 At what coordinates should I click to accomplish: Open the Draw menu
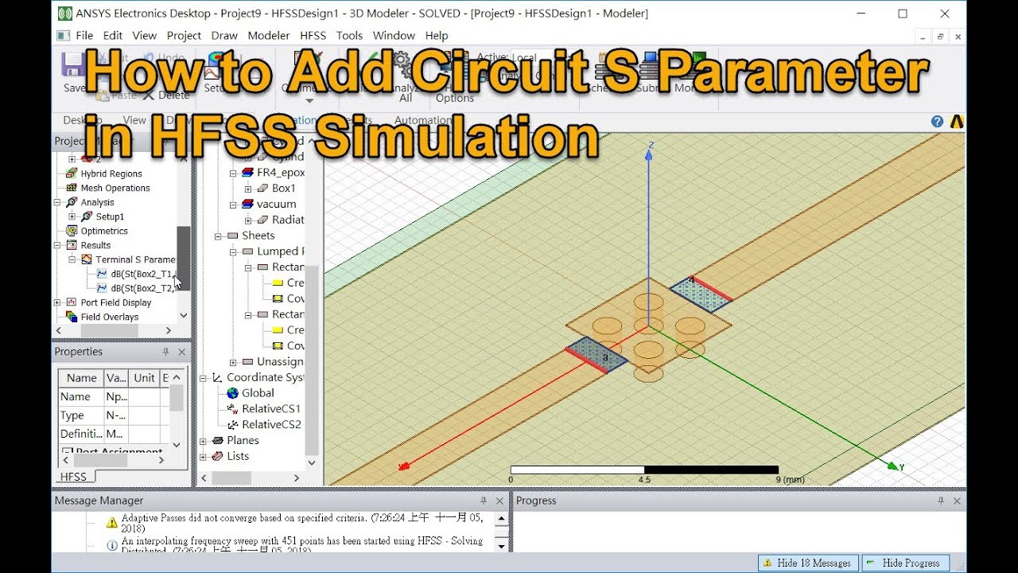(x=224, y=36)
